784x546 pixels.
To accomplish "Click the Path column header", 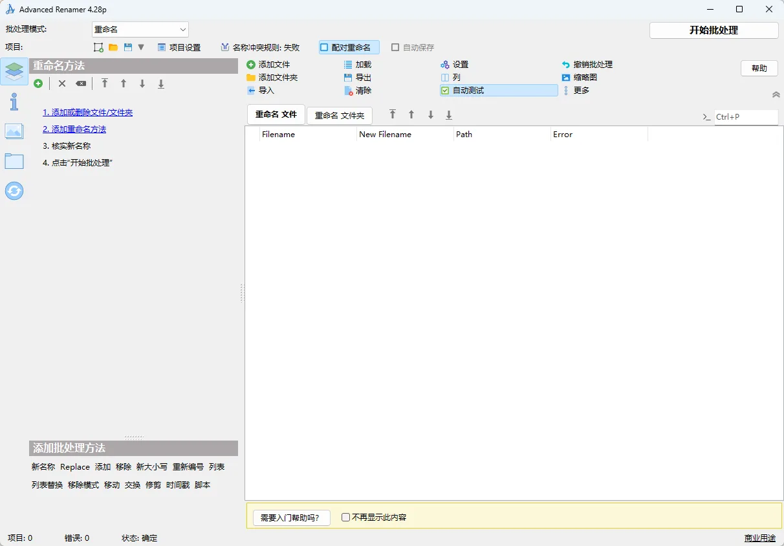I will click(x=502, y=135).
